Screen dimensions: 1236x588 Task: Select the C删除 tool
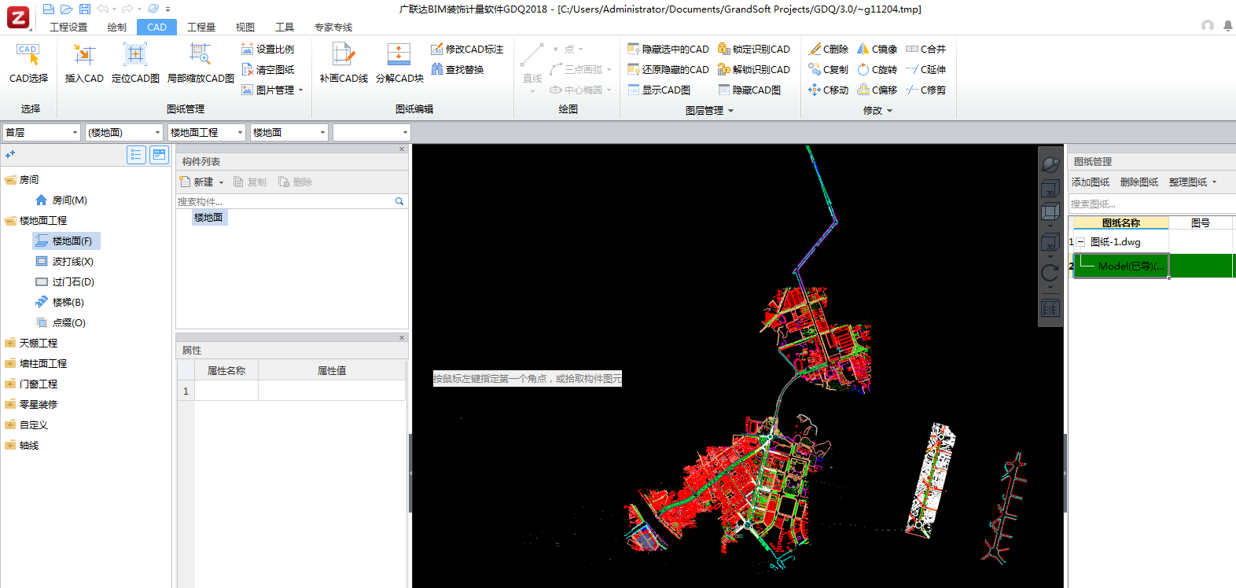(x=829, y=49)
